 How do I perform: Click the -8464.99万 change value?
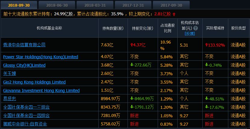pyautogui.click(x=142, y=99)
